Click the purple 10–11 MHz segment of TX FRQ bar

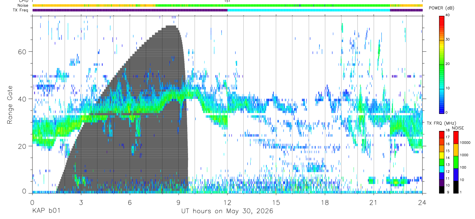(x=442, y=183)
